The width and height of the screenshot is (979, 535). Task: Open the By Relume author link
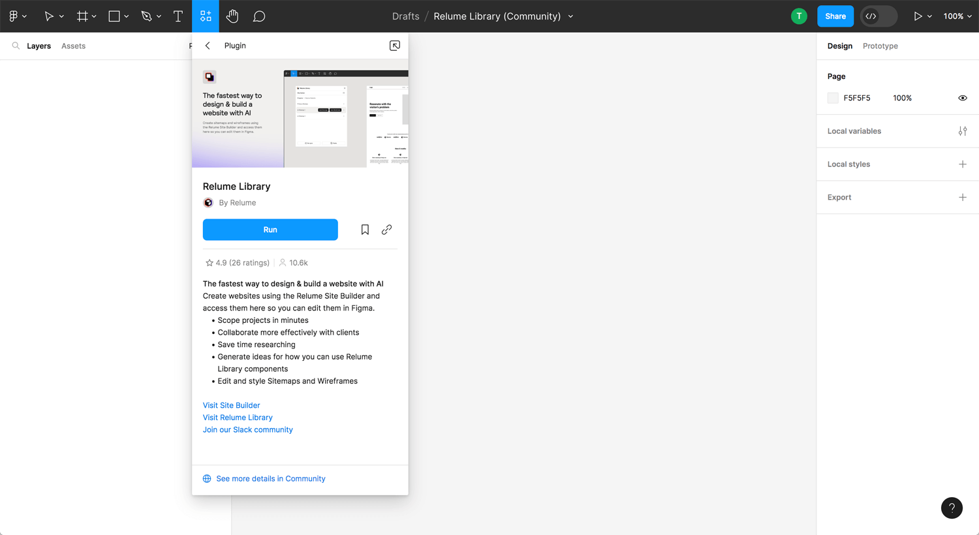237,203
